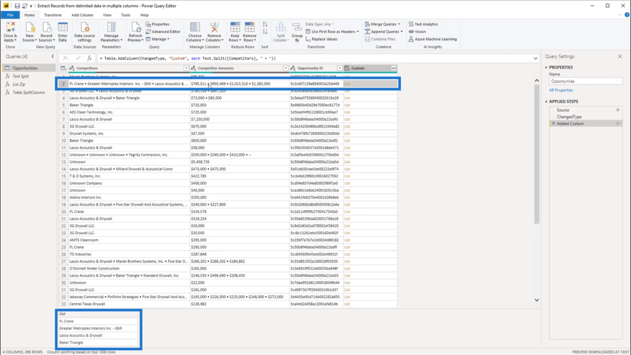The width and height of the screenshot is (631, 355).
Task: Open the Merge Queries dropdown
Action: coord(399,24)
